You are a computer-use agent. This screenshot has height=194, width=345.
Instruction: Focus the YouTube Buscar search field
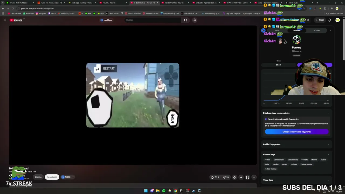coord(153,20)
